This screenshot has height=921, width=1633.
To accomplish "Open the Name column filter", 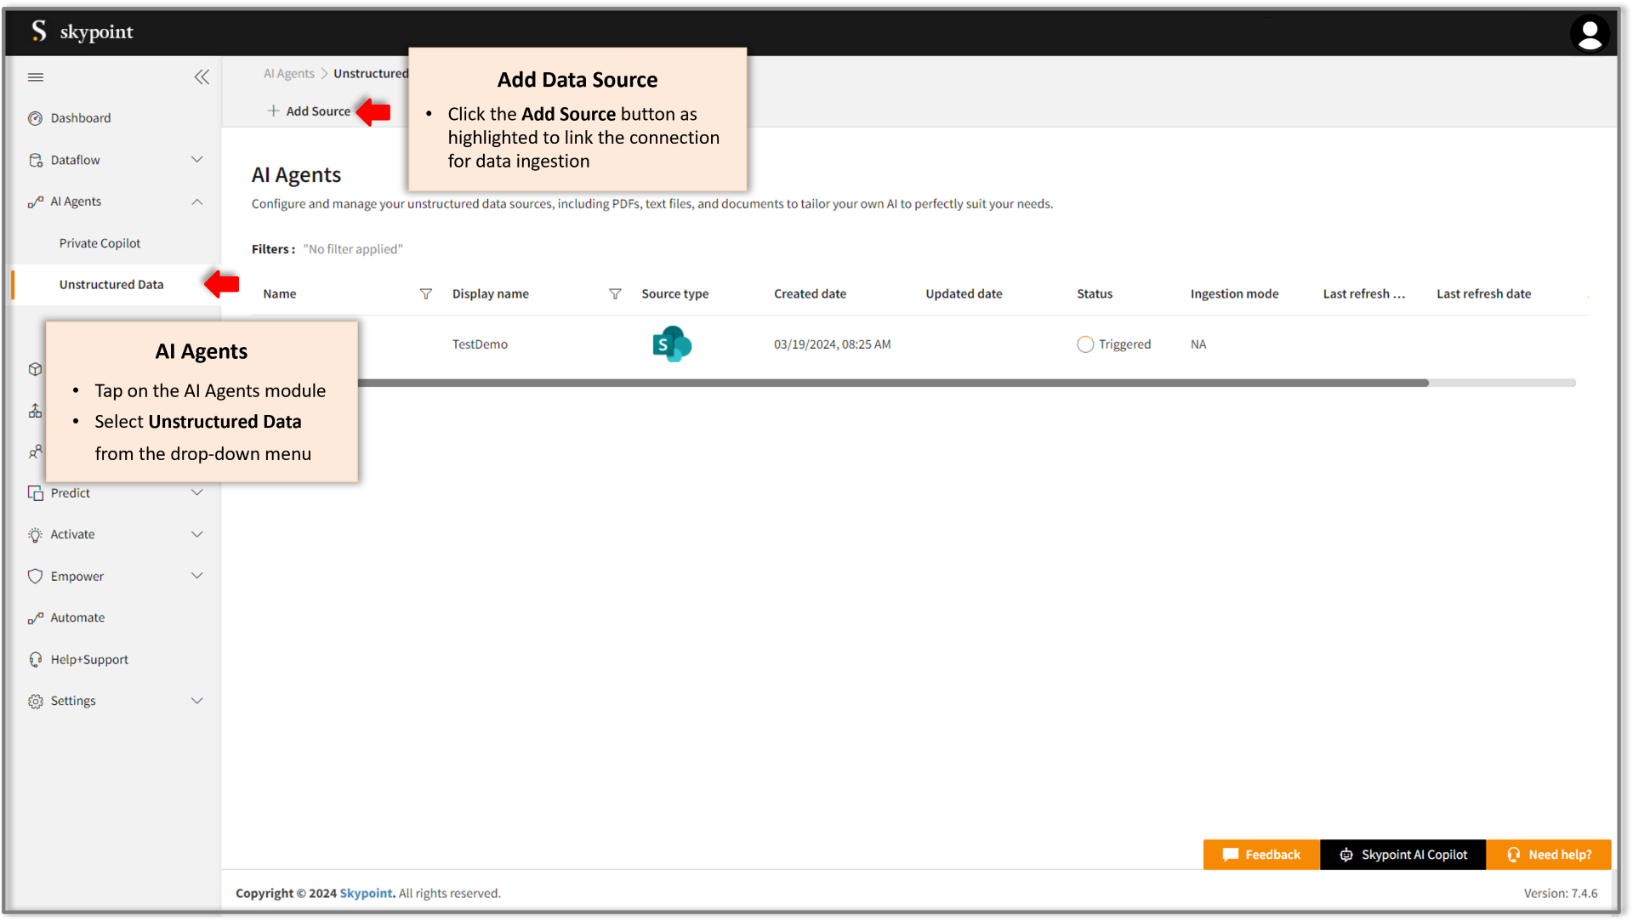I will point(425,293).
